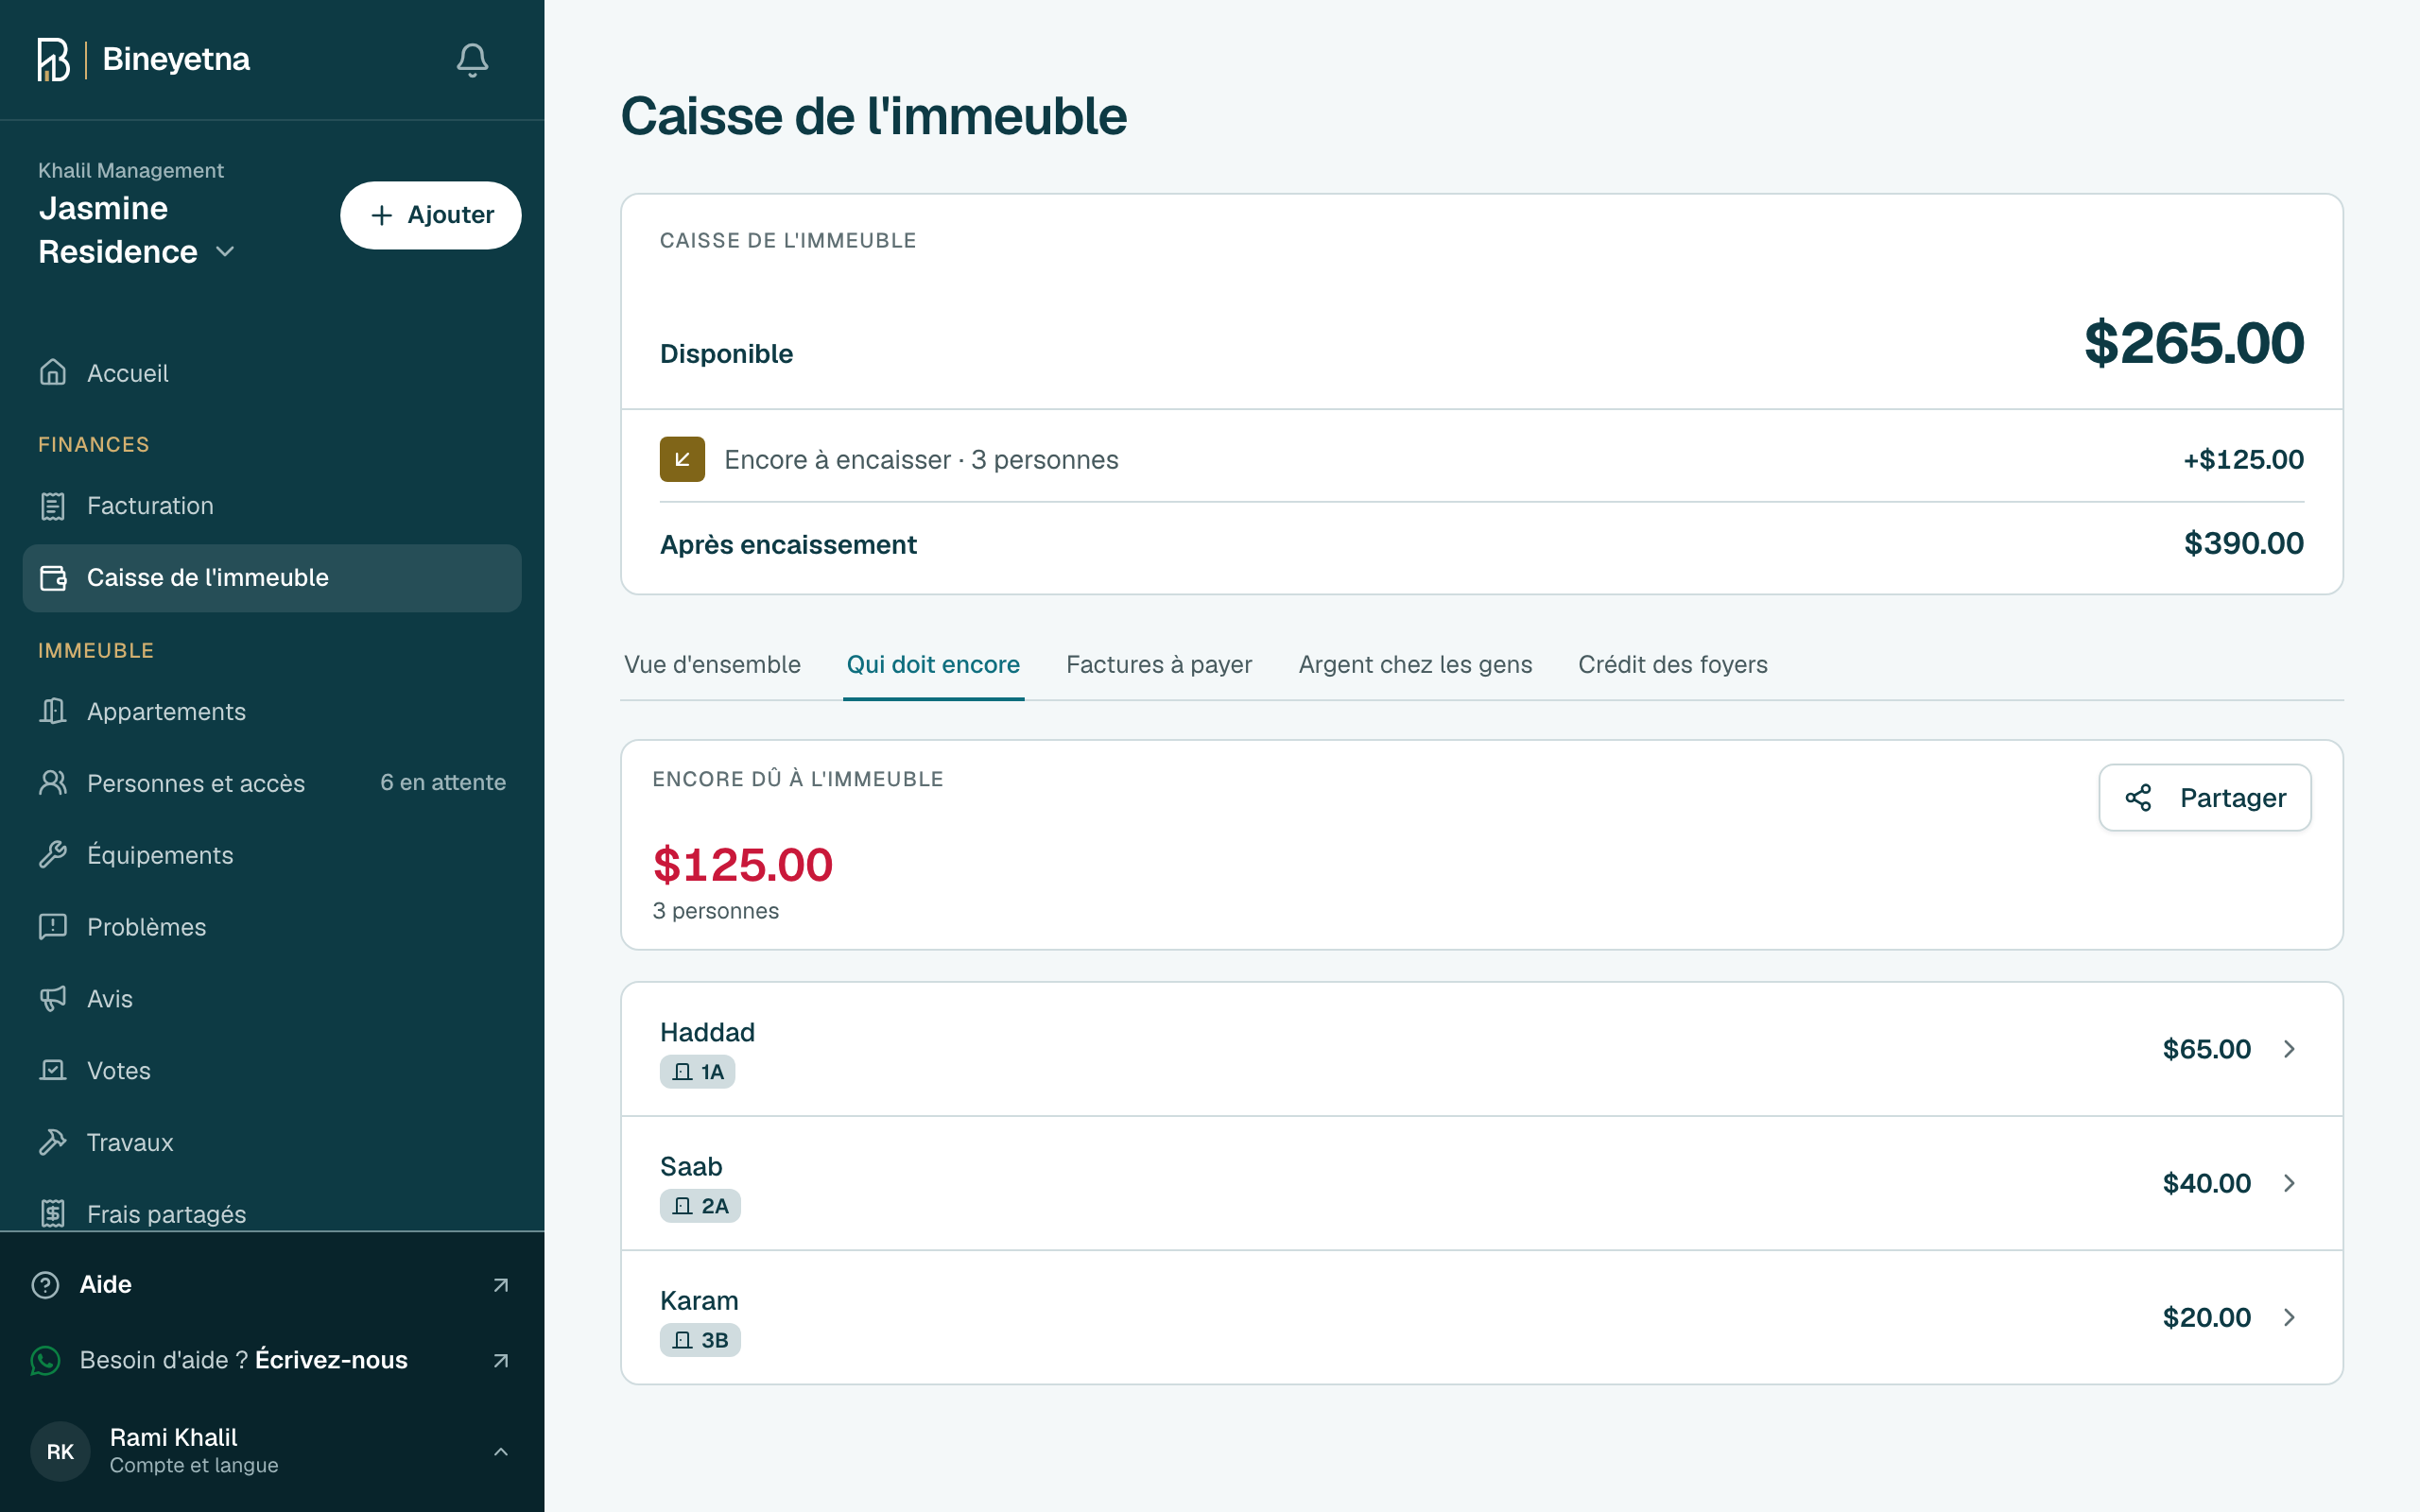Open Aide external link arrow
2420x1512 pixels.
(x=501, y=1285)
